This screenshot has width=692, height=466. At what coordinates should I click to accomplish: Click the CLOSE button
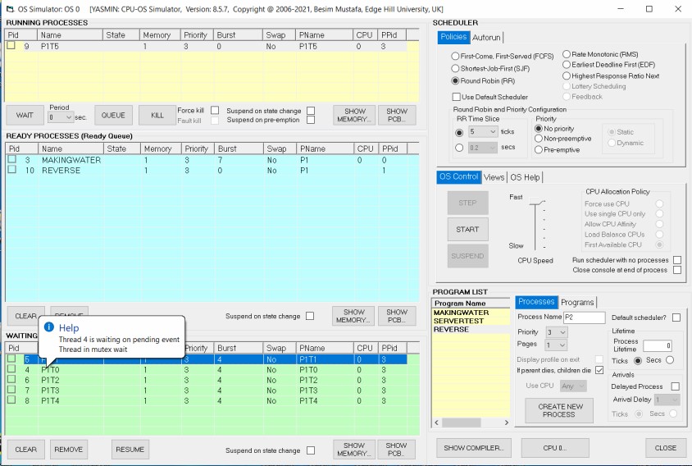[x=665, y=448]
